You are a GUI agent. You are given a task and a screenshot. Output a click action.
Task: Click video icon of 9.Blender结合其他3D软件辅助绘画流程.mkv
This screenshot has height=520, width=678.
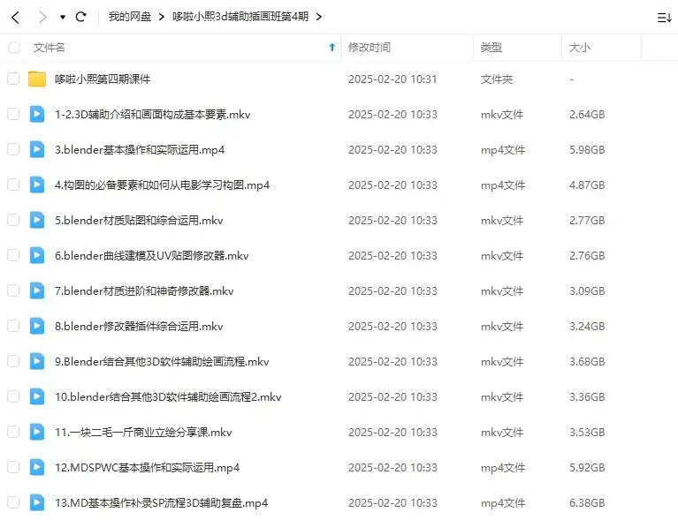37,361
